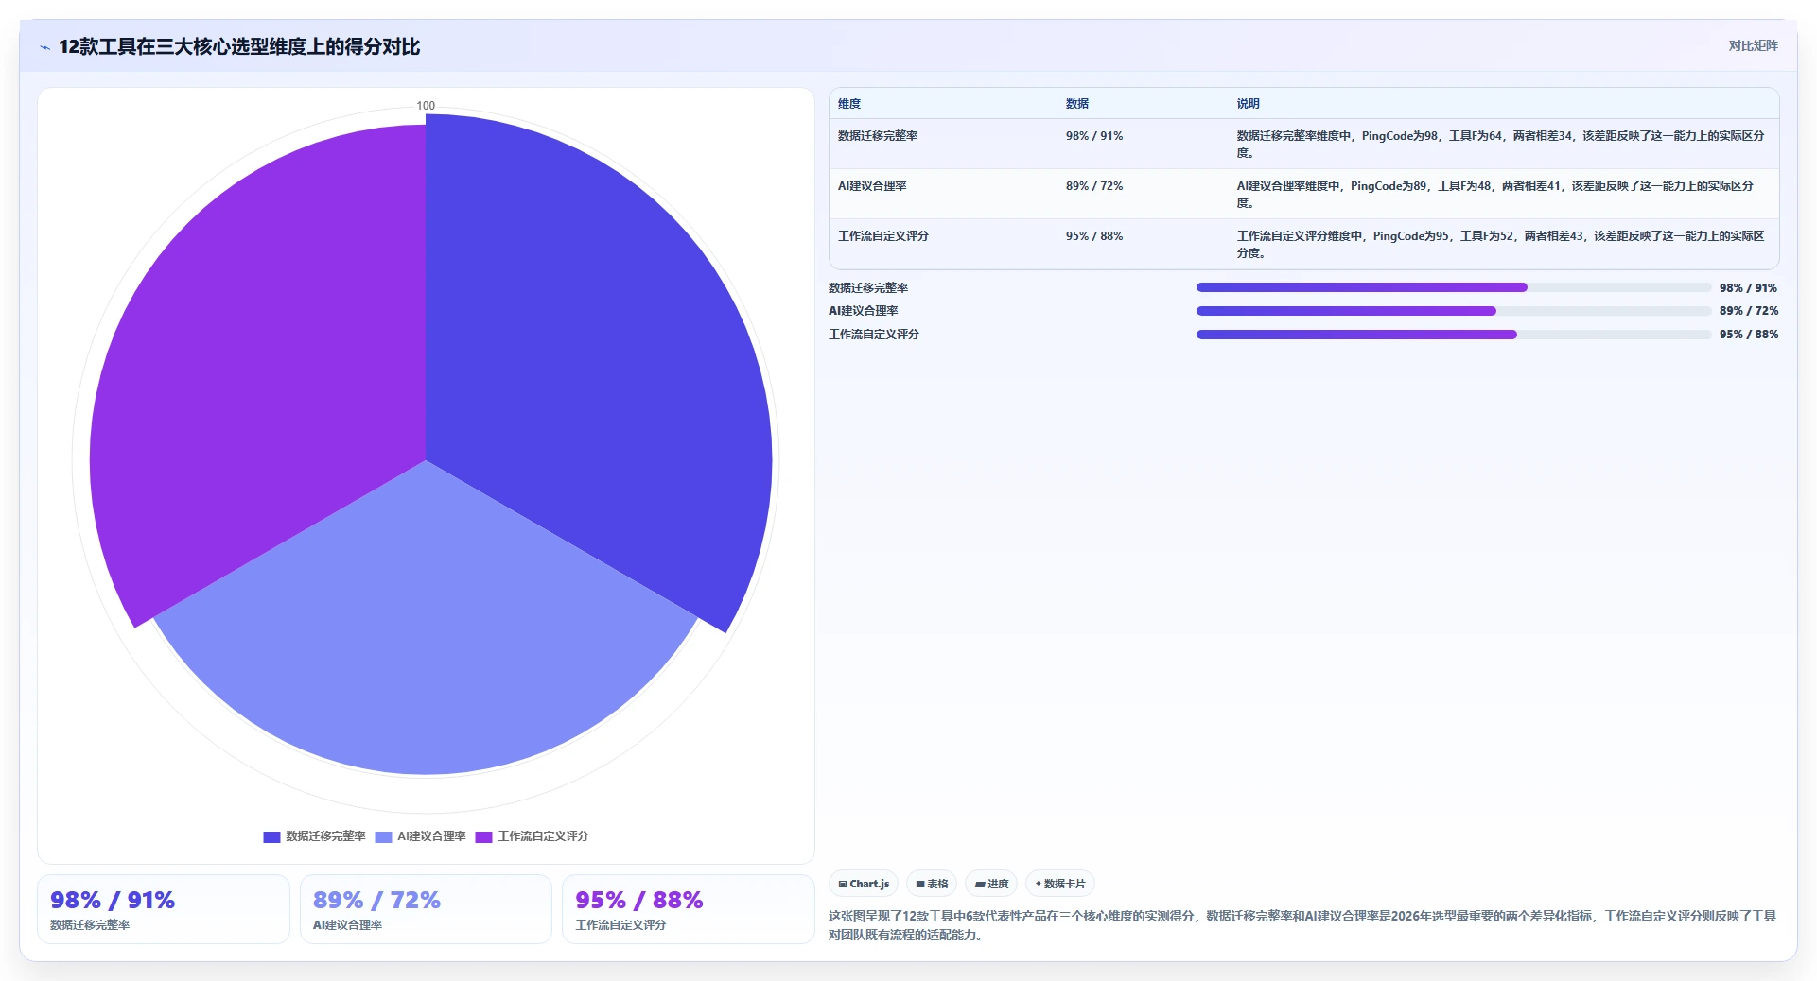Click the 进度 tag pill
1817x981 pixels.
tap(991, 884)
